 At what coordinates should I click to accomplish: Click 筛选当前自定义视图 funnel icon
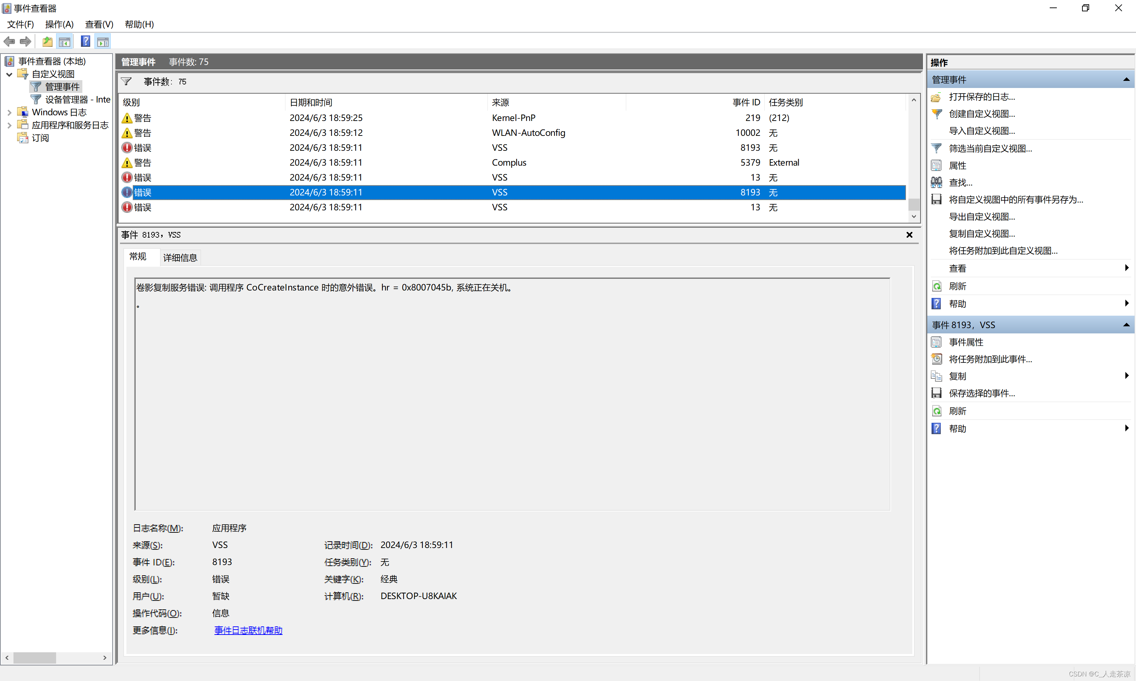(936, 148)
